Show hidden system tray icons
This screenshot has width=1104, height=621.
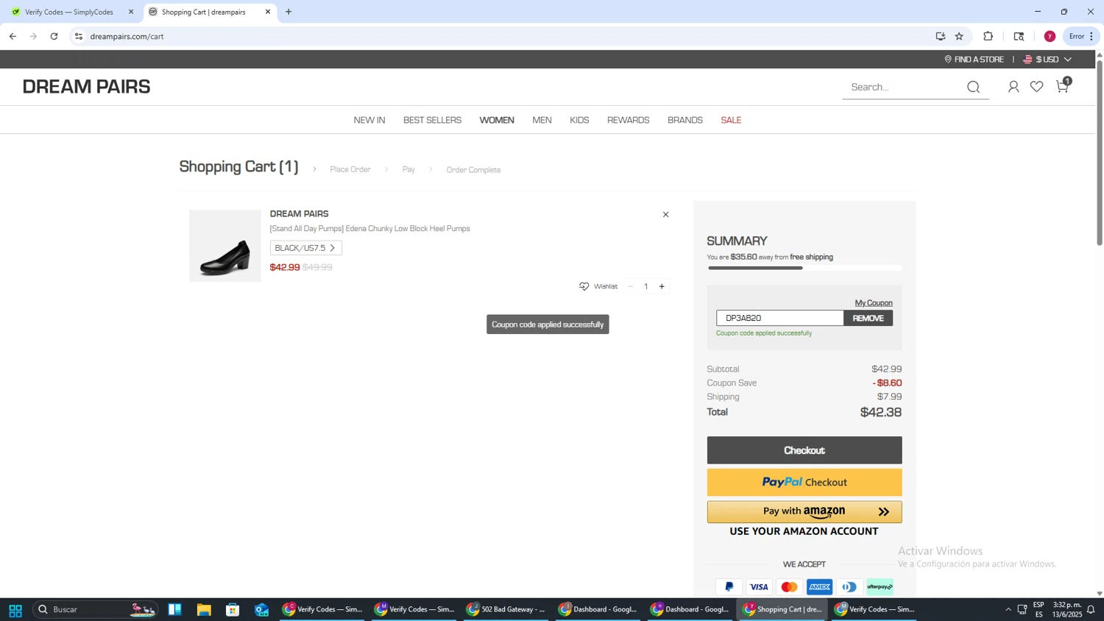click(x=1008, y=609)
